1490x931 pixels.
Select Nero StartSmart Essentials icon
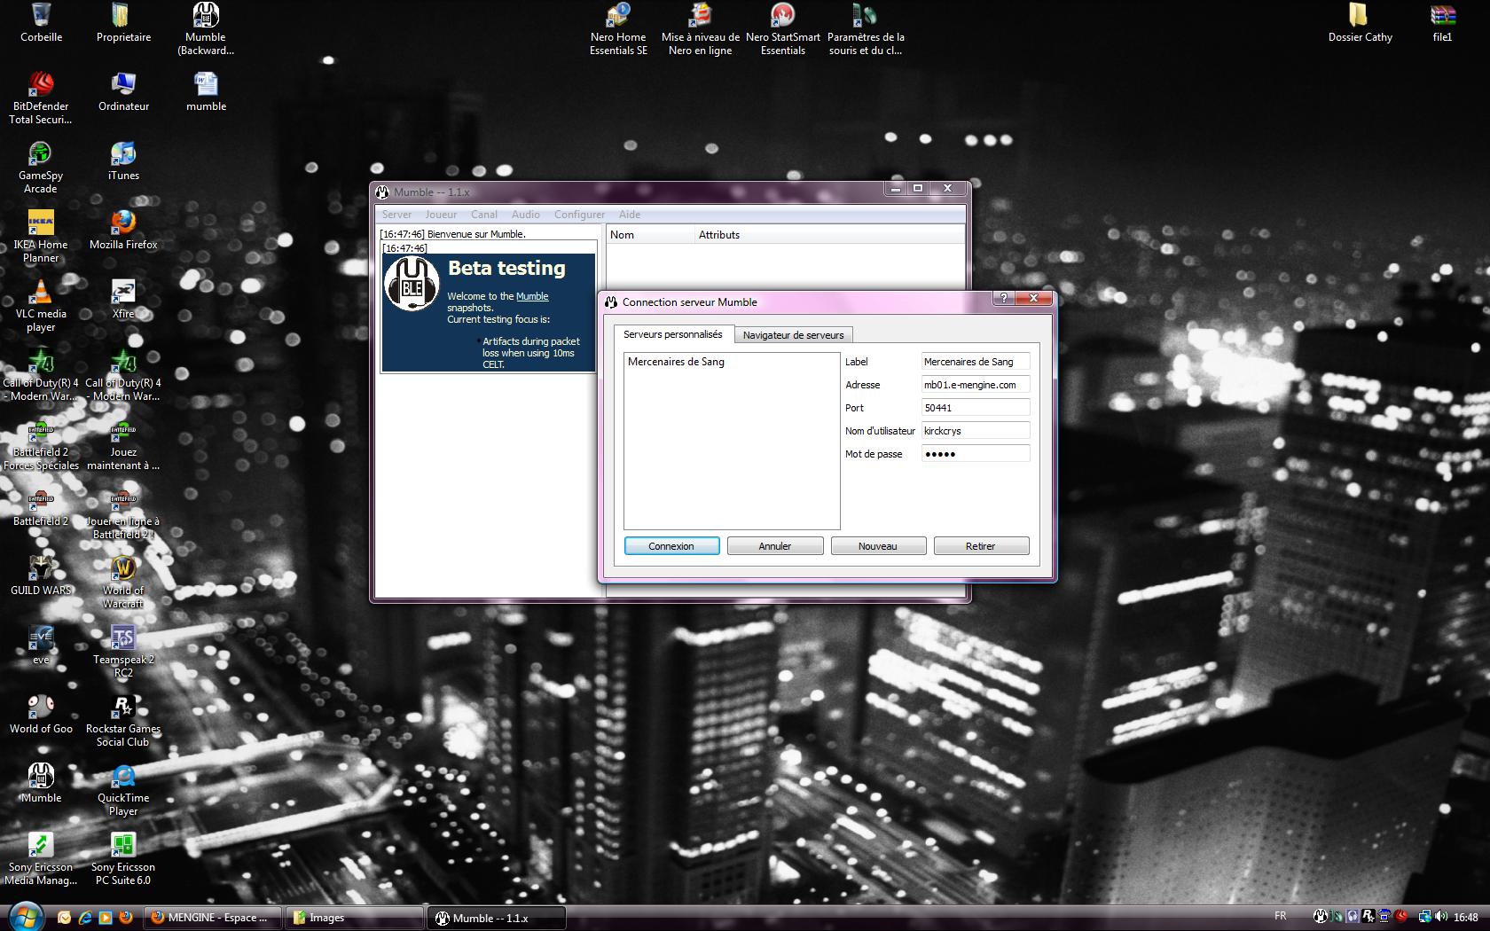[x=783, y=29]
